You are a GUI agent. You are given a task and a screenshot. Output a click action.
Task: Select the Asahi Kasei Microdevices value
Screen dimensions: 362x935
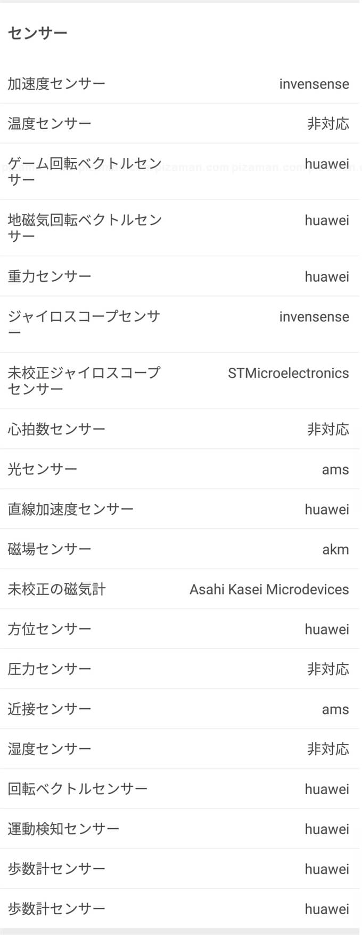point(269,589)
